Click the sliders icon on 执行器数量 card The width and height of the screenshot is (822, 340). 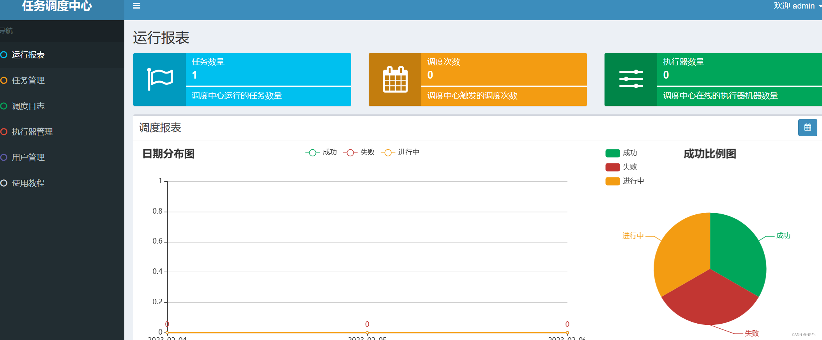[631, 79]
